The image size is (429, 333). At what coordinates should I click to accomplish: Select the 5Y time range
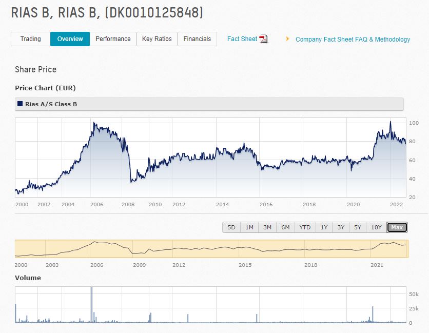point(358,227)
